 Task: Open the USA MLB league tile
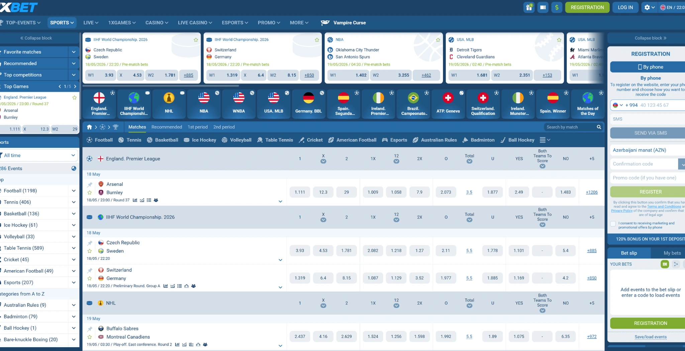coord(274,104)
